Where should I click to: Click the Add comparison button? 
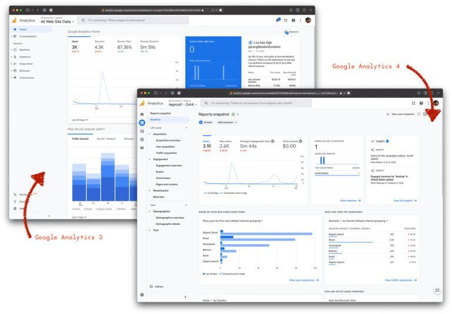coord(227,122)
